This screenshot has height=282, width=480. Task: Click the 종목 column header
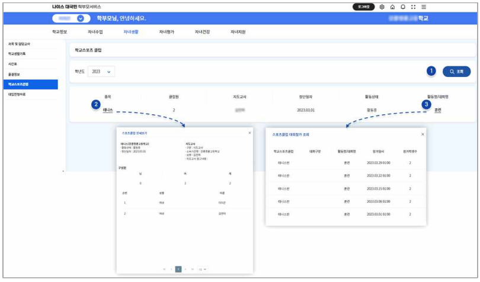click(108, 97)
